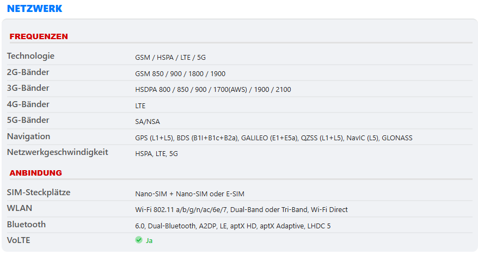Click the 2G-Bänder row label
Screen dimensions: 478x255
point(28,72)
